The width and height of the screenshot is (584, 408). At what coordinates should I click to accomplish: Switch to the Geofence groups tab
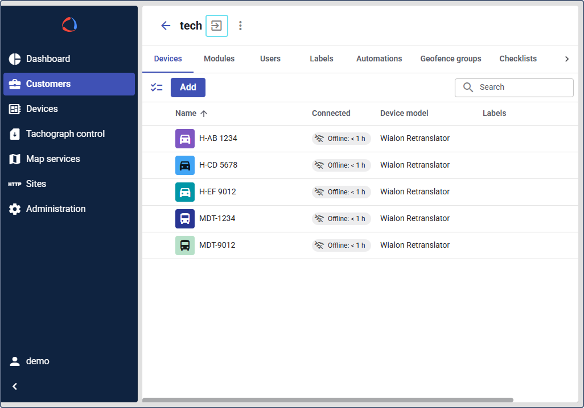(451, 59)
